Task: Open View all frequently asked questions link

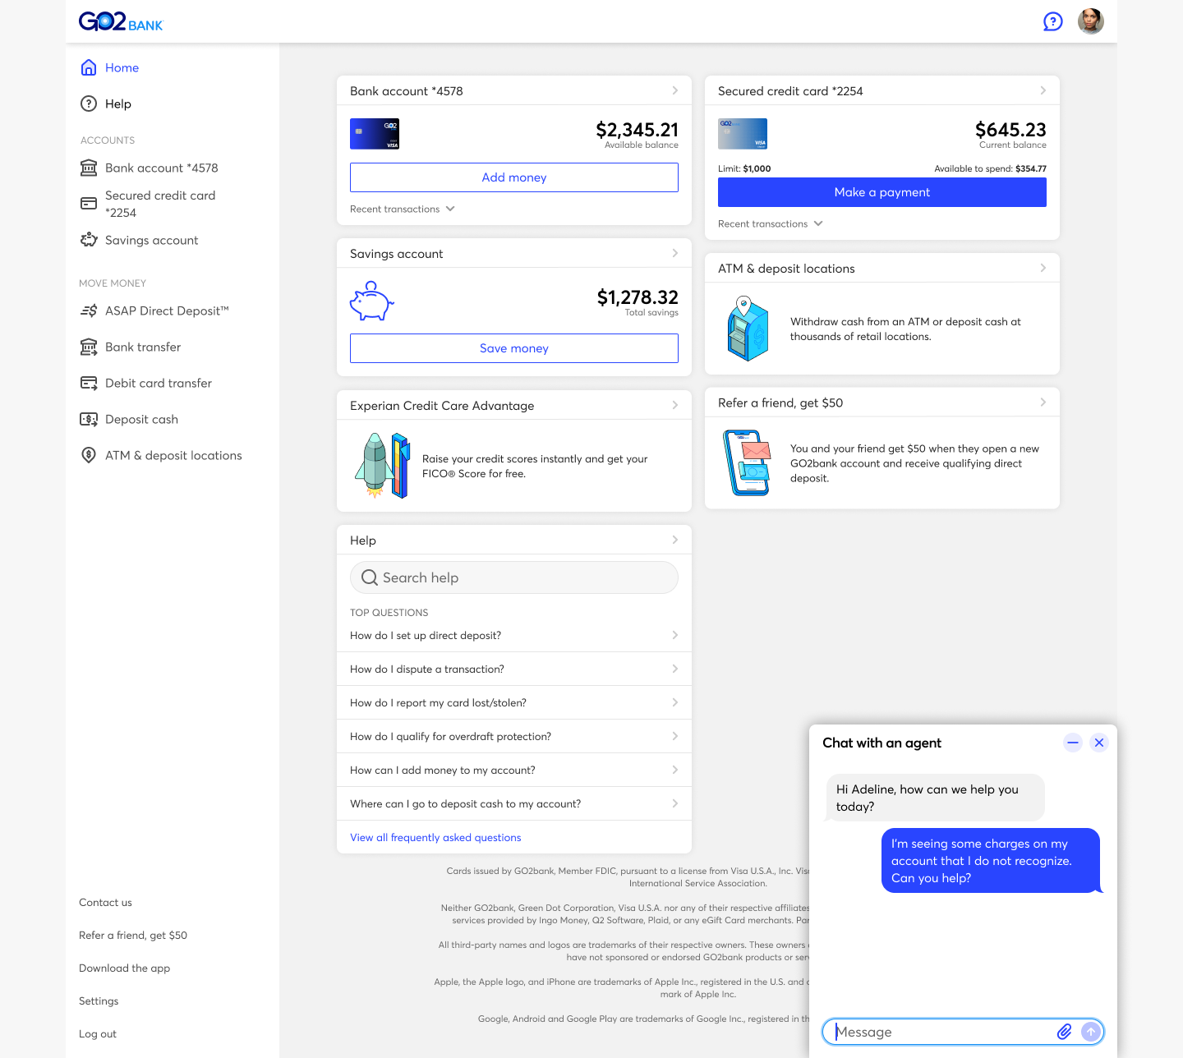Action: point(435,838)
